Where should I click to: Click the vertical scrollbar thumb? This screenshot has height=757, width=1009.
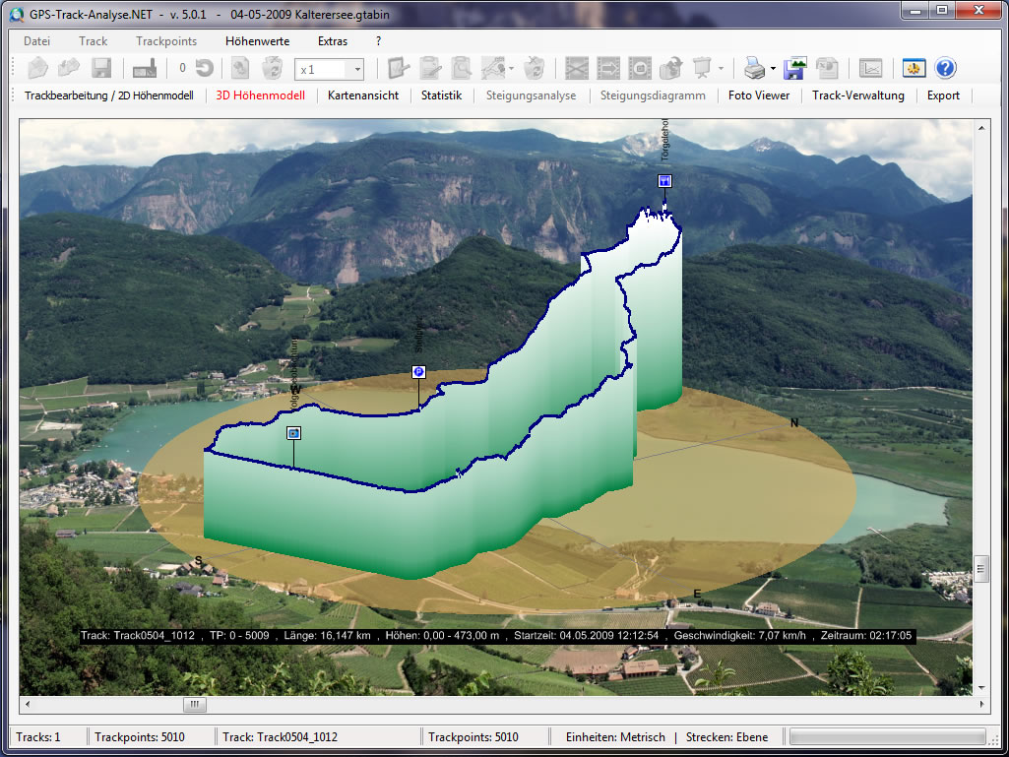click(x=980, y=568)
